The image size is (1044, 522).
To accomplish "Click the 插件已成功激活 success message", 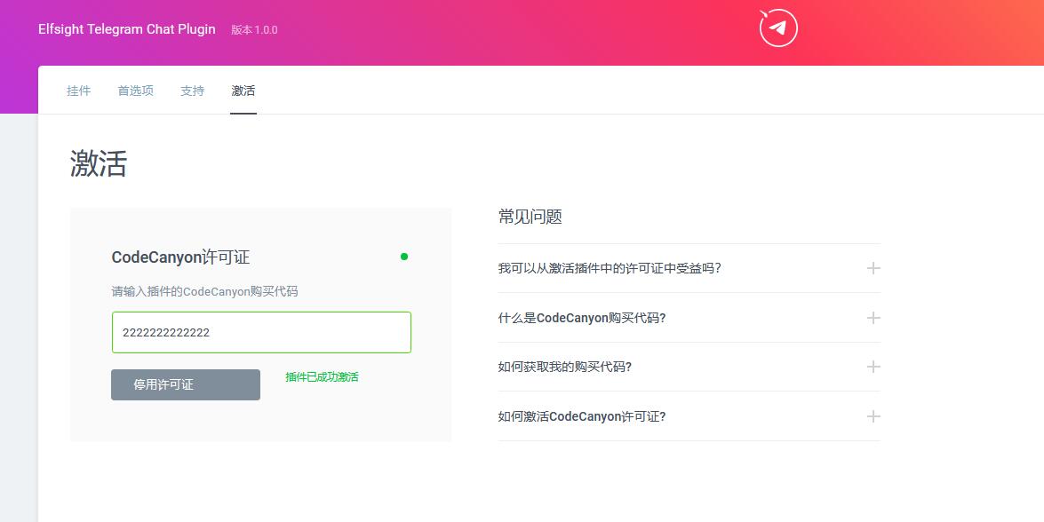I will click(x=322, y=377).
